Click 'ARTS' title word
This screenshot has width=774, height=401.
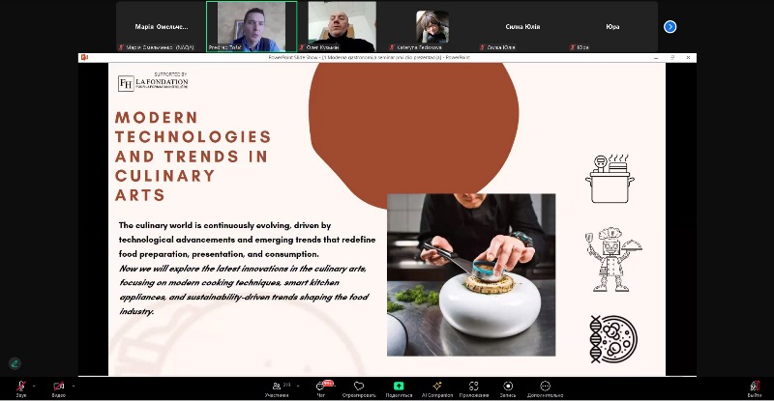click(x=139, y=195)
